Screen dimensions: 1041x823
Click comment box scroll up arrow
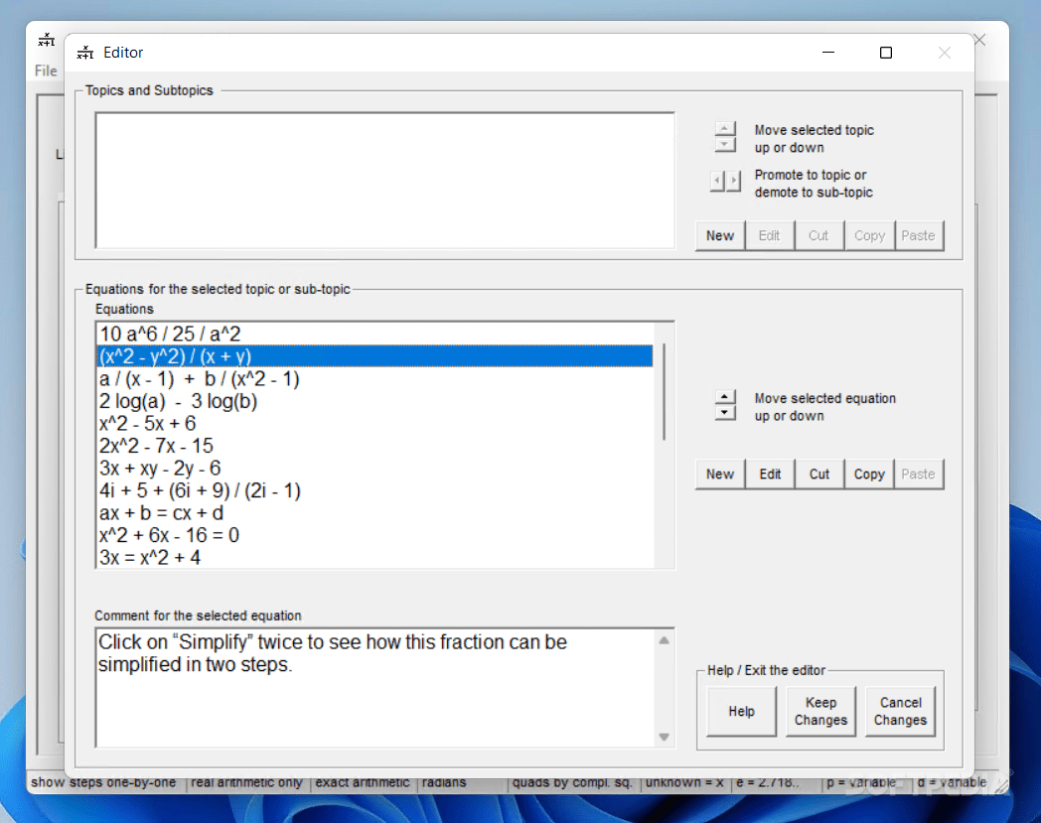[x=664, y=640]
